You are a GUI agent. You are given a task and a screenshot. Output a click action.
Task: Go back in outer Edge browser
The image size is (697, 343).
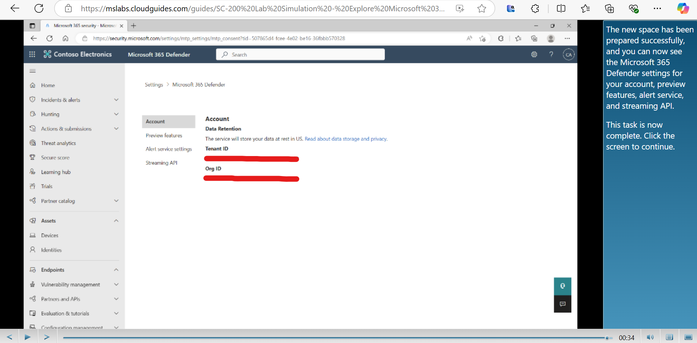pyautogui.click(x=15, y=8)
